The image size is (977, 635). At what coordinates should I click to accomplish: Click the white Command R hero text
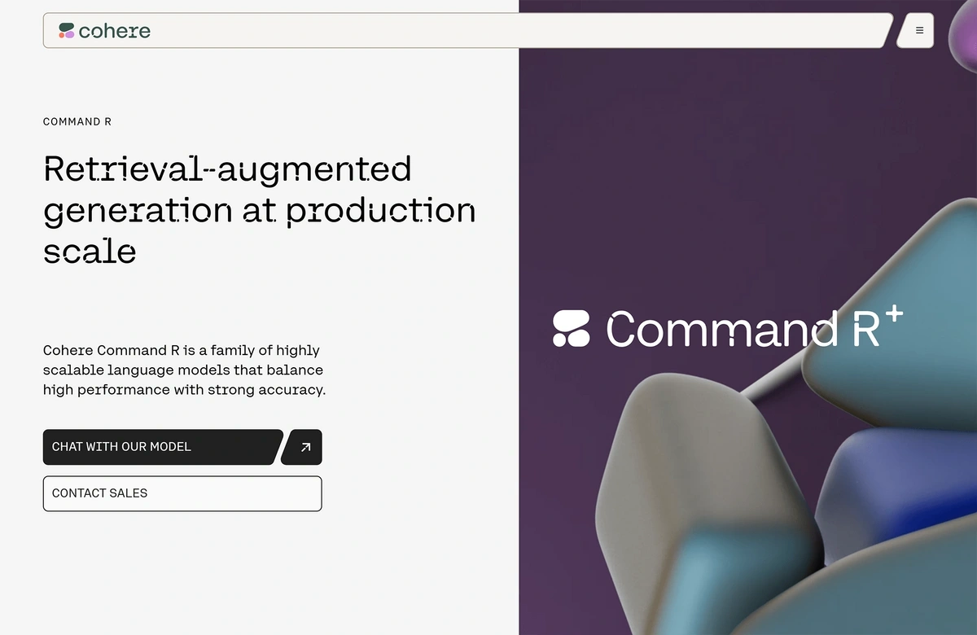pyautogui.click(x=743, y=329)
